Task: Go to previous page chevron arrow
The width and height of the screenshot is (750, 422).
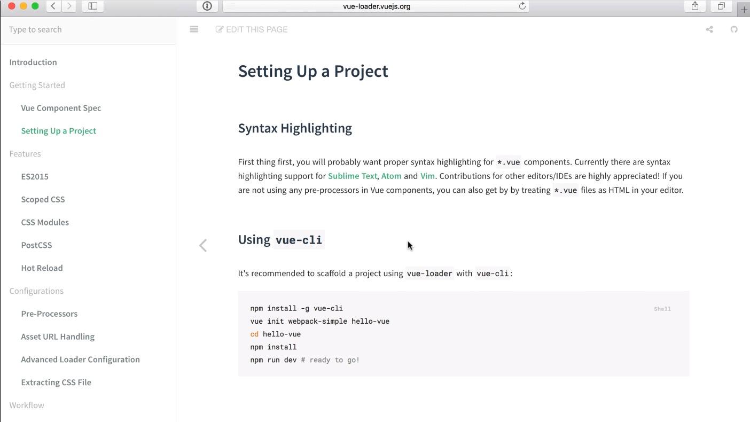Action: (203, 245)
